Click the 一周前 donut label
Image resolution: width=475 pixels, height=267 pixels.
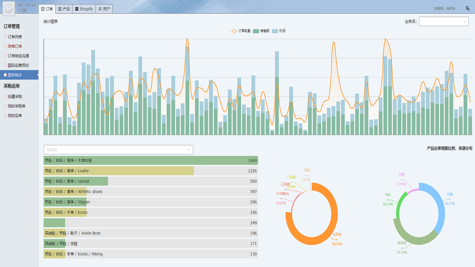(306, 170)
